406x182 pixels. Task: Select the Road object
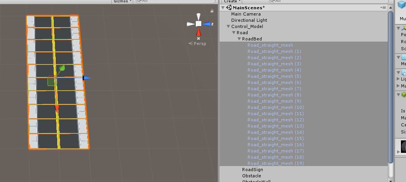pyautogui.click(x=242, y=33)
